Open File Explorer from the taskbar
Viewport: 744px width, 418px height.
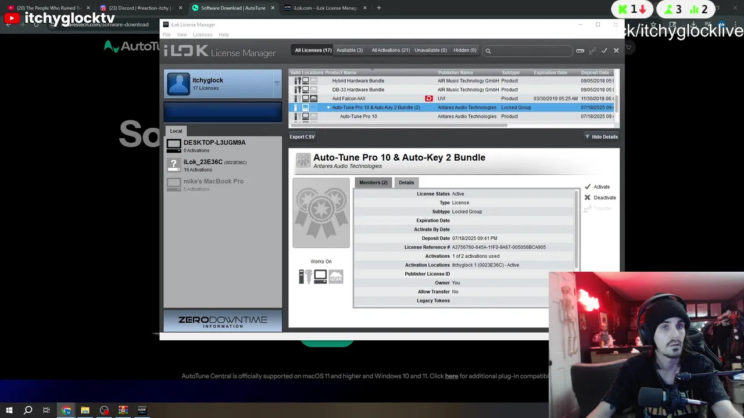point(85,410)
